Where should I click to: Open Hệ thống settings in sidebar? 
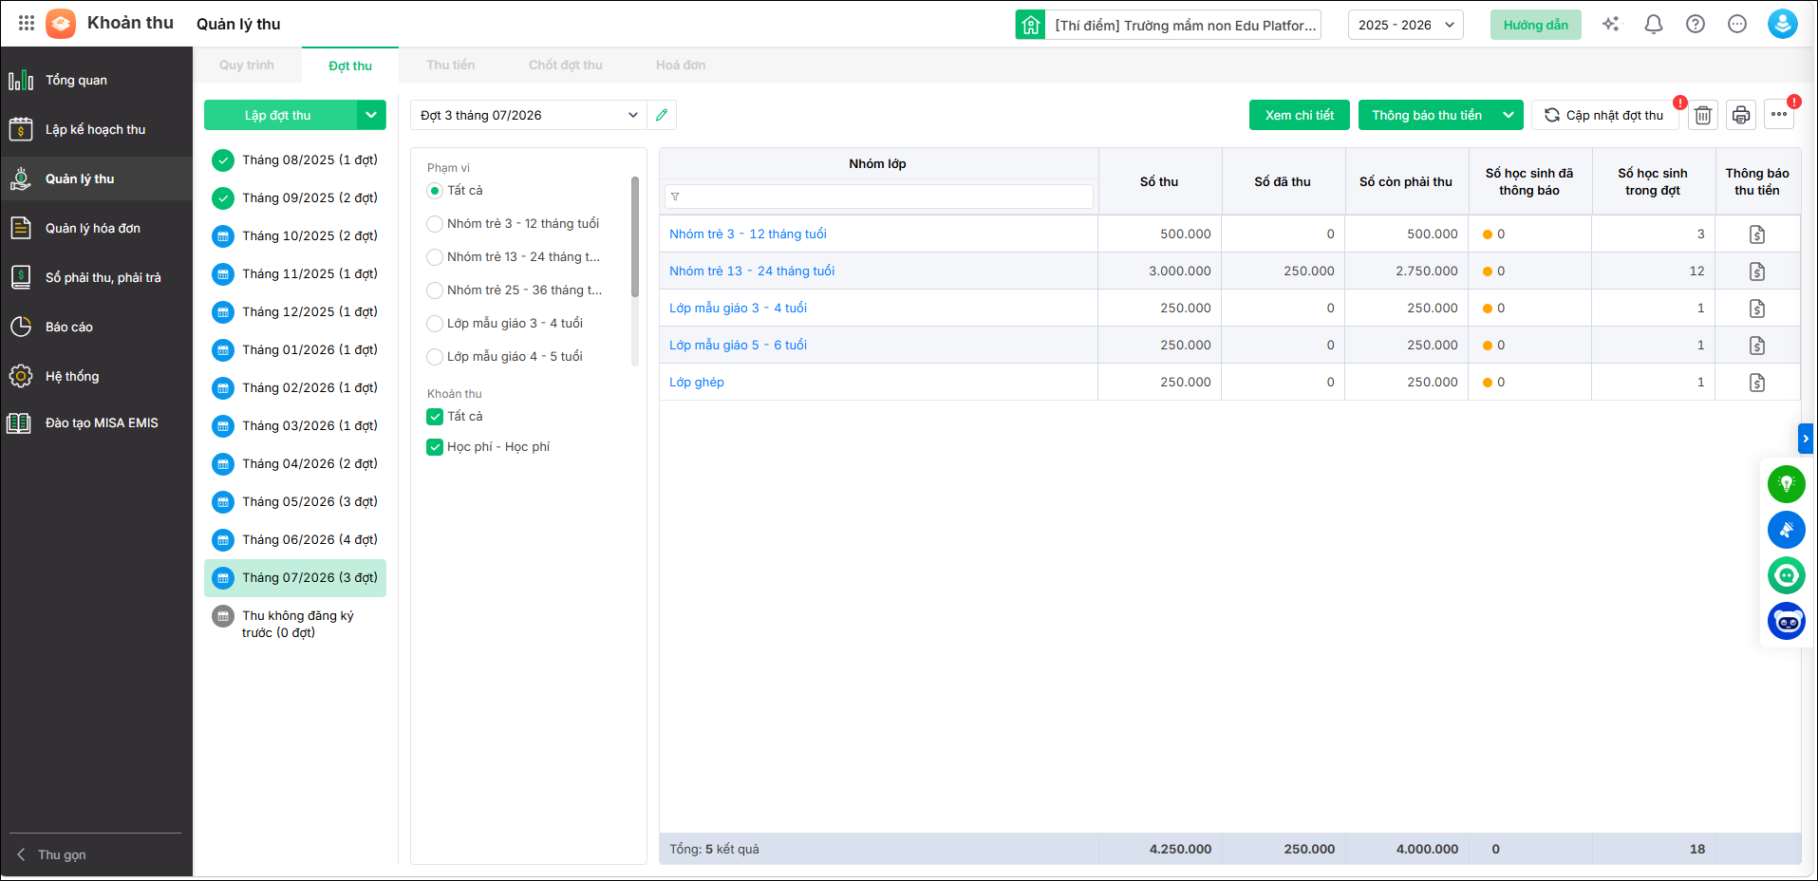click(x=96, y=377)
